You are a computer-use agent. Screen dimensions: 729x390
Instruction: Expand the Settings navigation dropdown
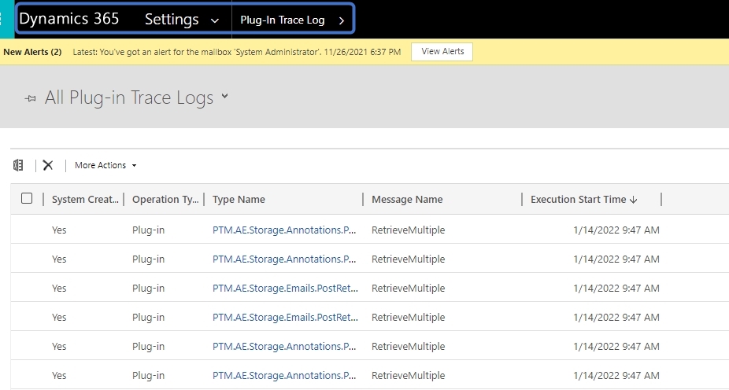click(x=215, y=21)
